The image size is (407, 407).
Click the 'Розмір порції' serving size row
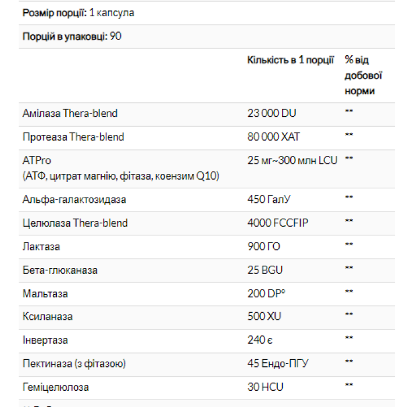78,12
